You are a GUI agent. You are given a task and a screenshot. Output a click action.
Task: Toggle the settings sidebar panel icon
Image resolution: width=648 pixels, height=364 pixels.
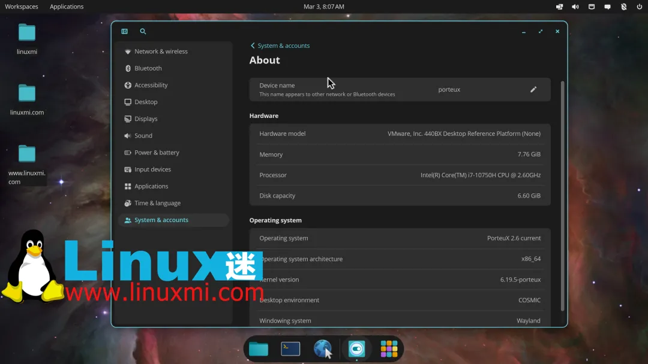(x=124, y=31)
